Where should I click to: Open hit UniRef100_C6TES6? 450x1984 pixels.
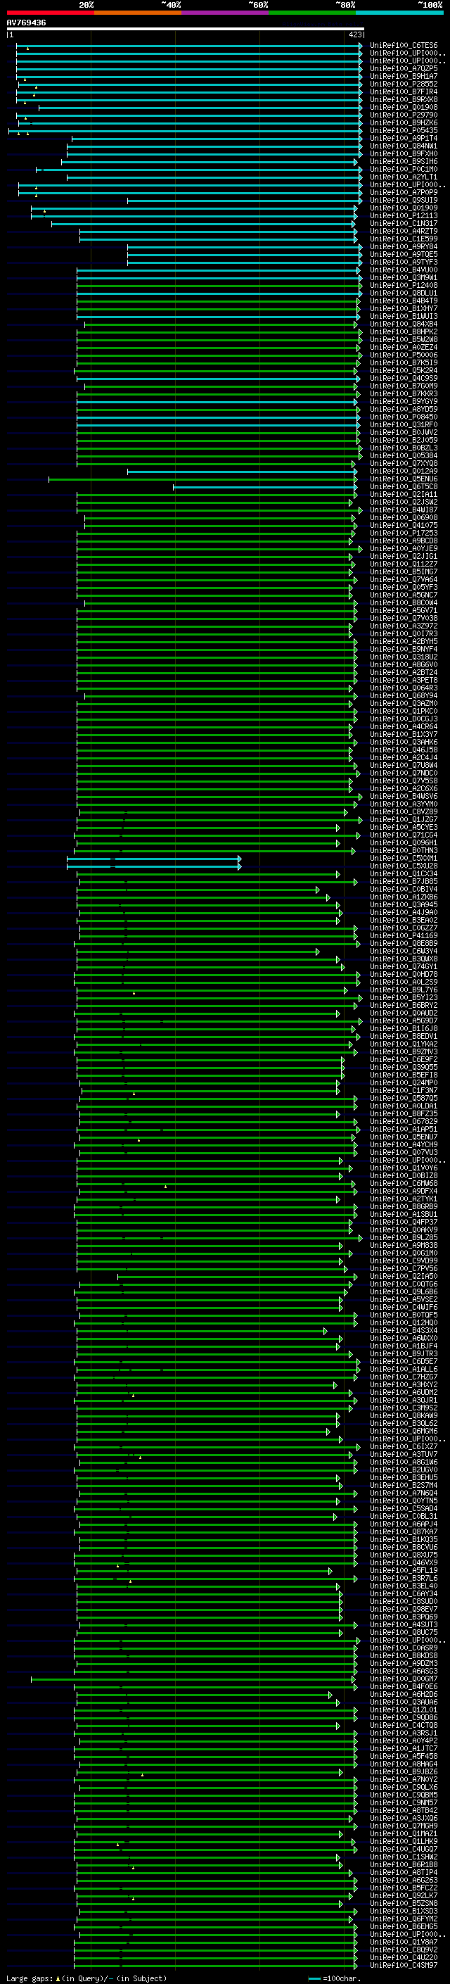[404, 46]
